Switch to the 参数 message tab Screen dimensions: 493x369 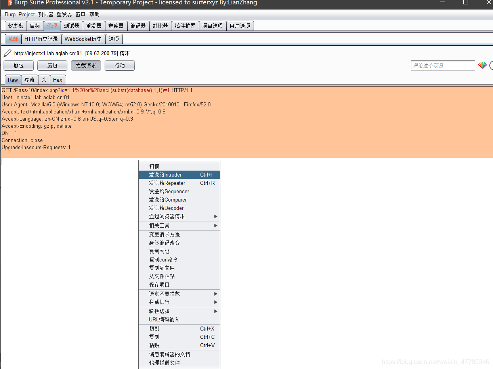point(29,80)
